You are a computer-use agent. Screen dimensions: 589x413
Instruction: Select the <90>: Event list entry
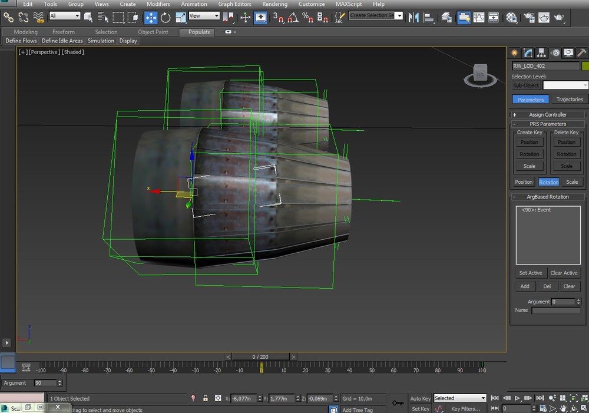click(x=536, y=210)
